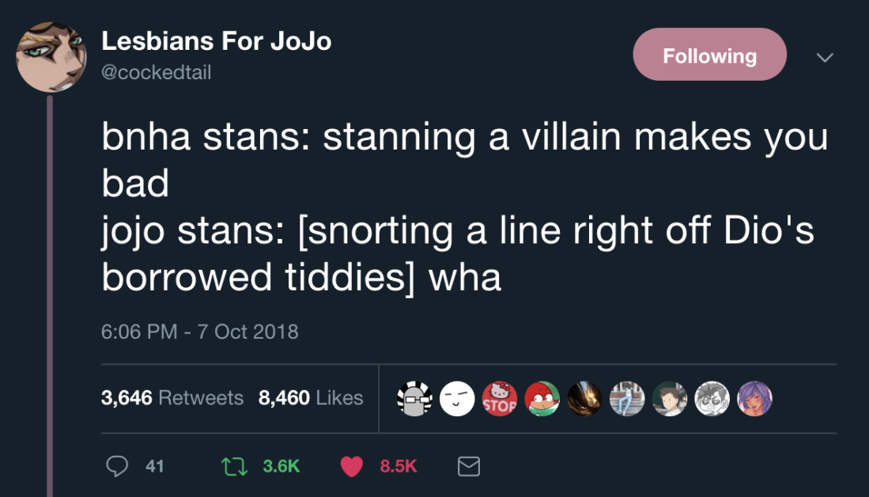Open the 6:06 PM - 7 Oct 2018 timestamp
This screenshot has height=497, width=869.
tap(199, 331)
